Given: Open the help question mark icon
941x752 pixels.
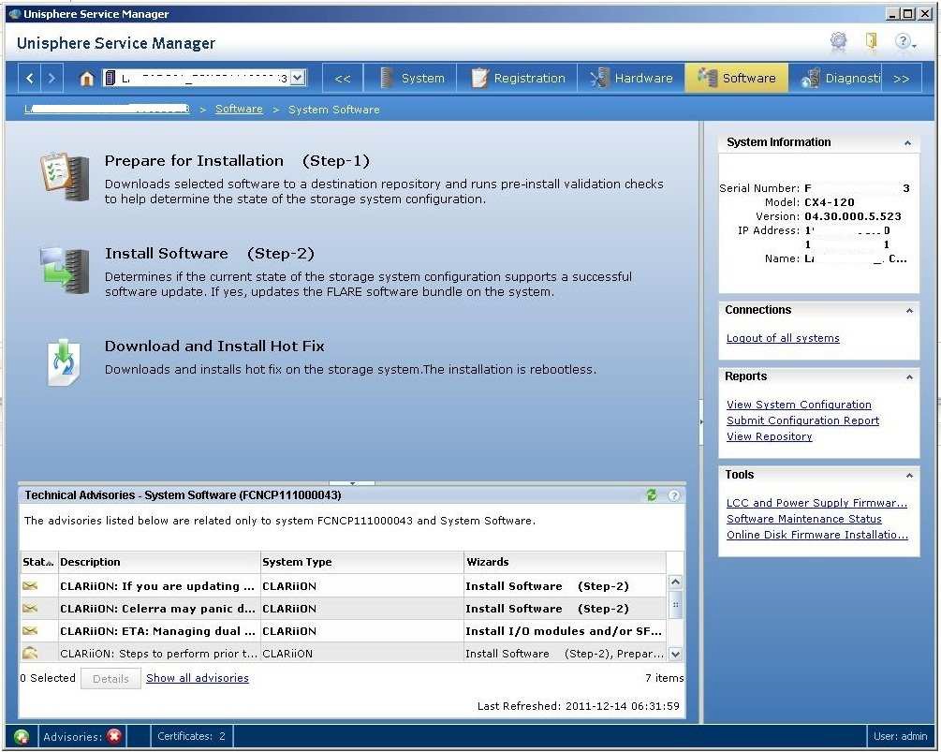Looking at the screenshot, I should 904,41.
